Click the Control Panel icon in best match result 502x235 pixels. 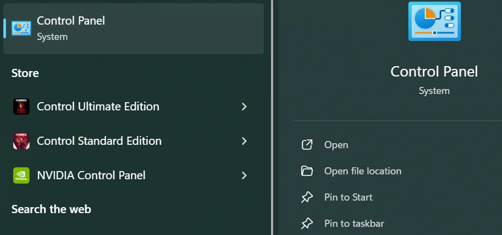click(x=21, y=28)
